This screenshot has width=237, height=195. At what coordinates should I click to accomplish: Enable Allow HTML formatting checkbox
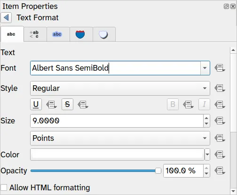tap(4, 187)
